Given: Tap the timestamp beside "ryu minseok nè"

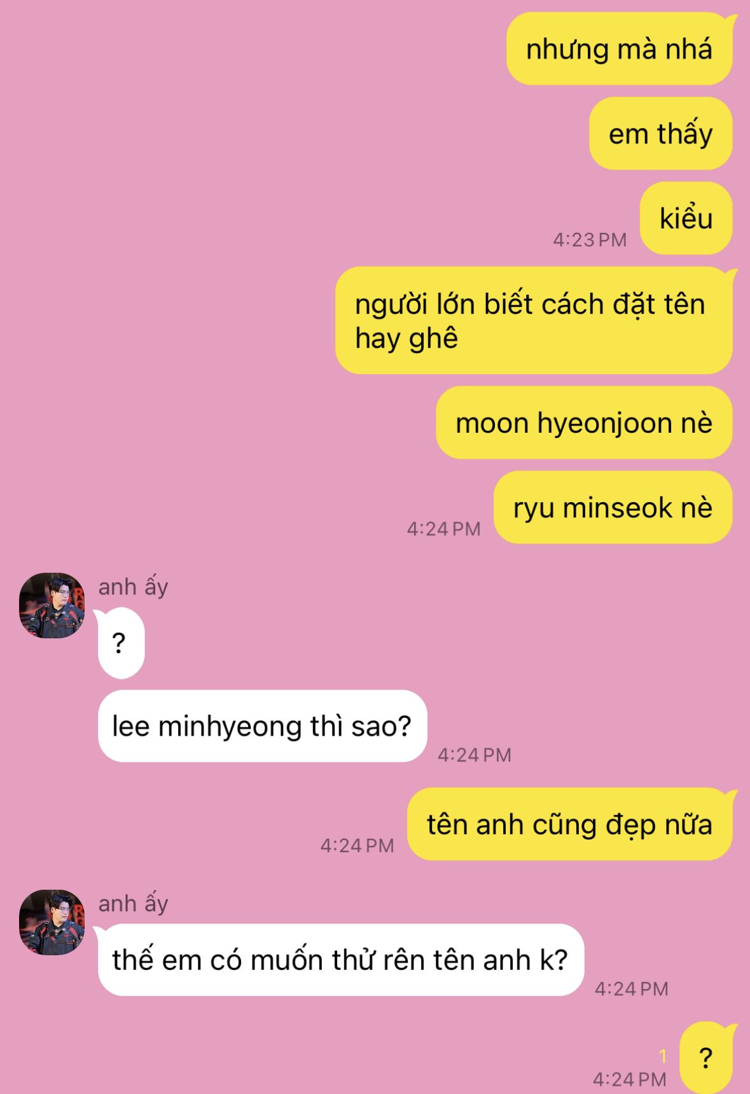Looking at the screenshot, I should click(x=444, y=529).
